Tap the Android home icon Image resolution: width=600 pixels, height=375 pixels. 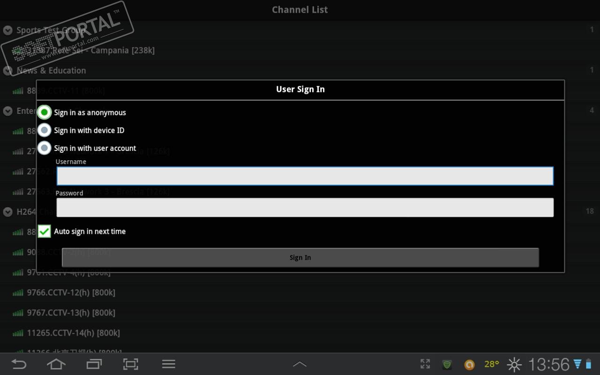pyautogui.click(x=56, y=364)
